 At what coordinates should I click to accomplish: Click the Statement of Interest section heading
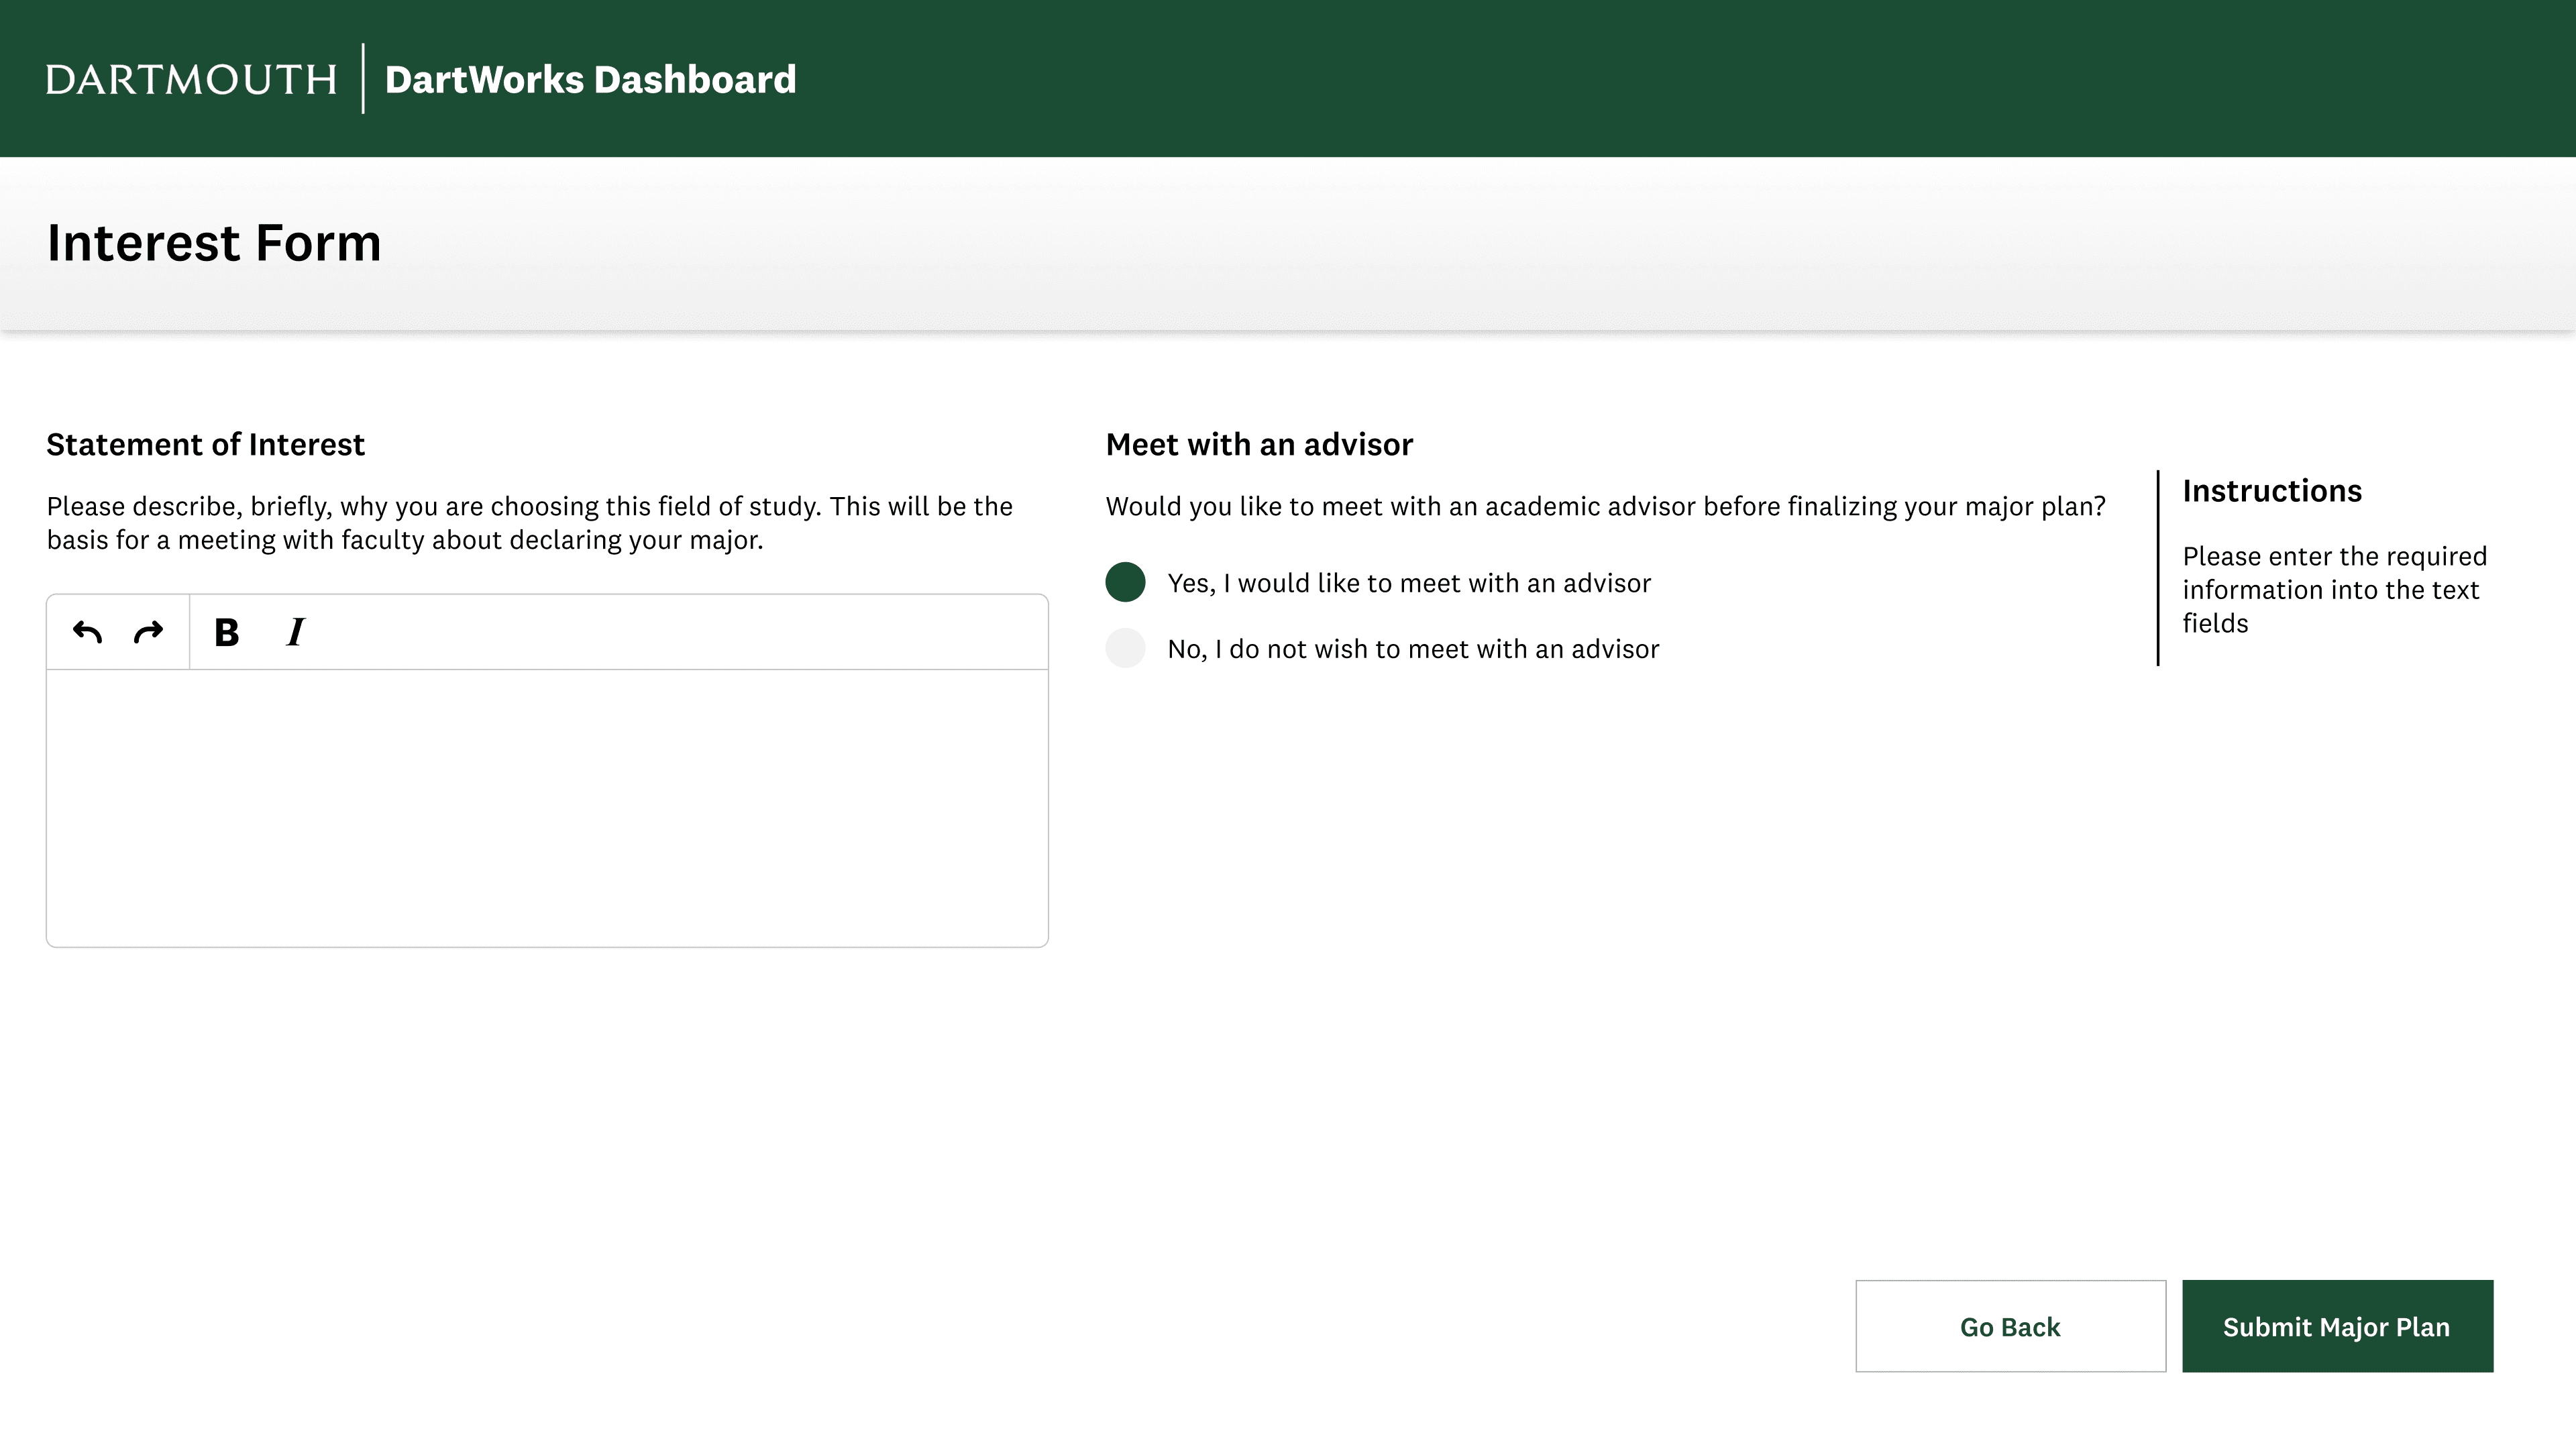click(x=205, y=444)
